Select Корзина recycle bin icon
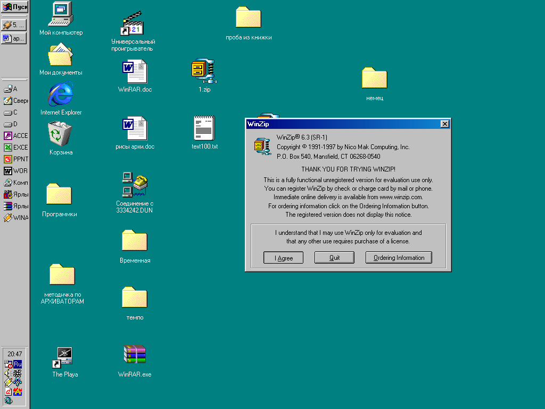This screenshot has width=545, height=409. point(61,138)
